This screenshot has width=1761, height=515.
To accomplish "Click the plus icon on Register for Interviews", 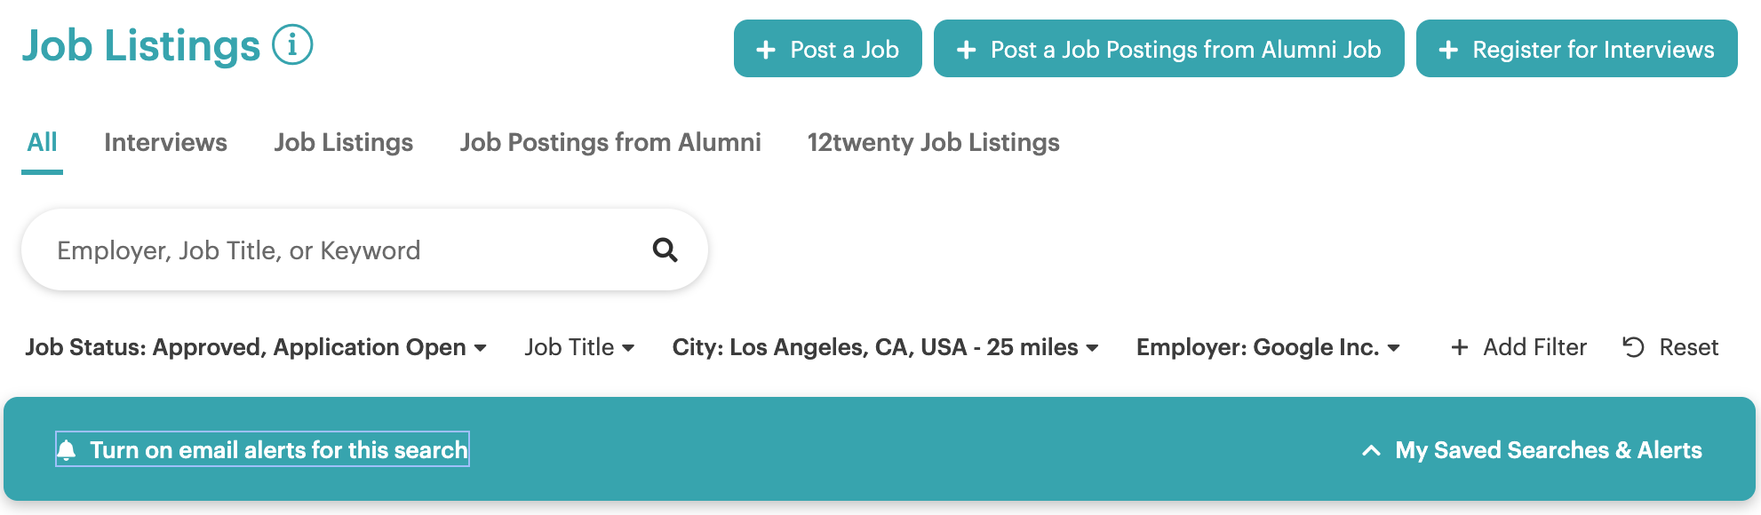I will click(1448, 50).
